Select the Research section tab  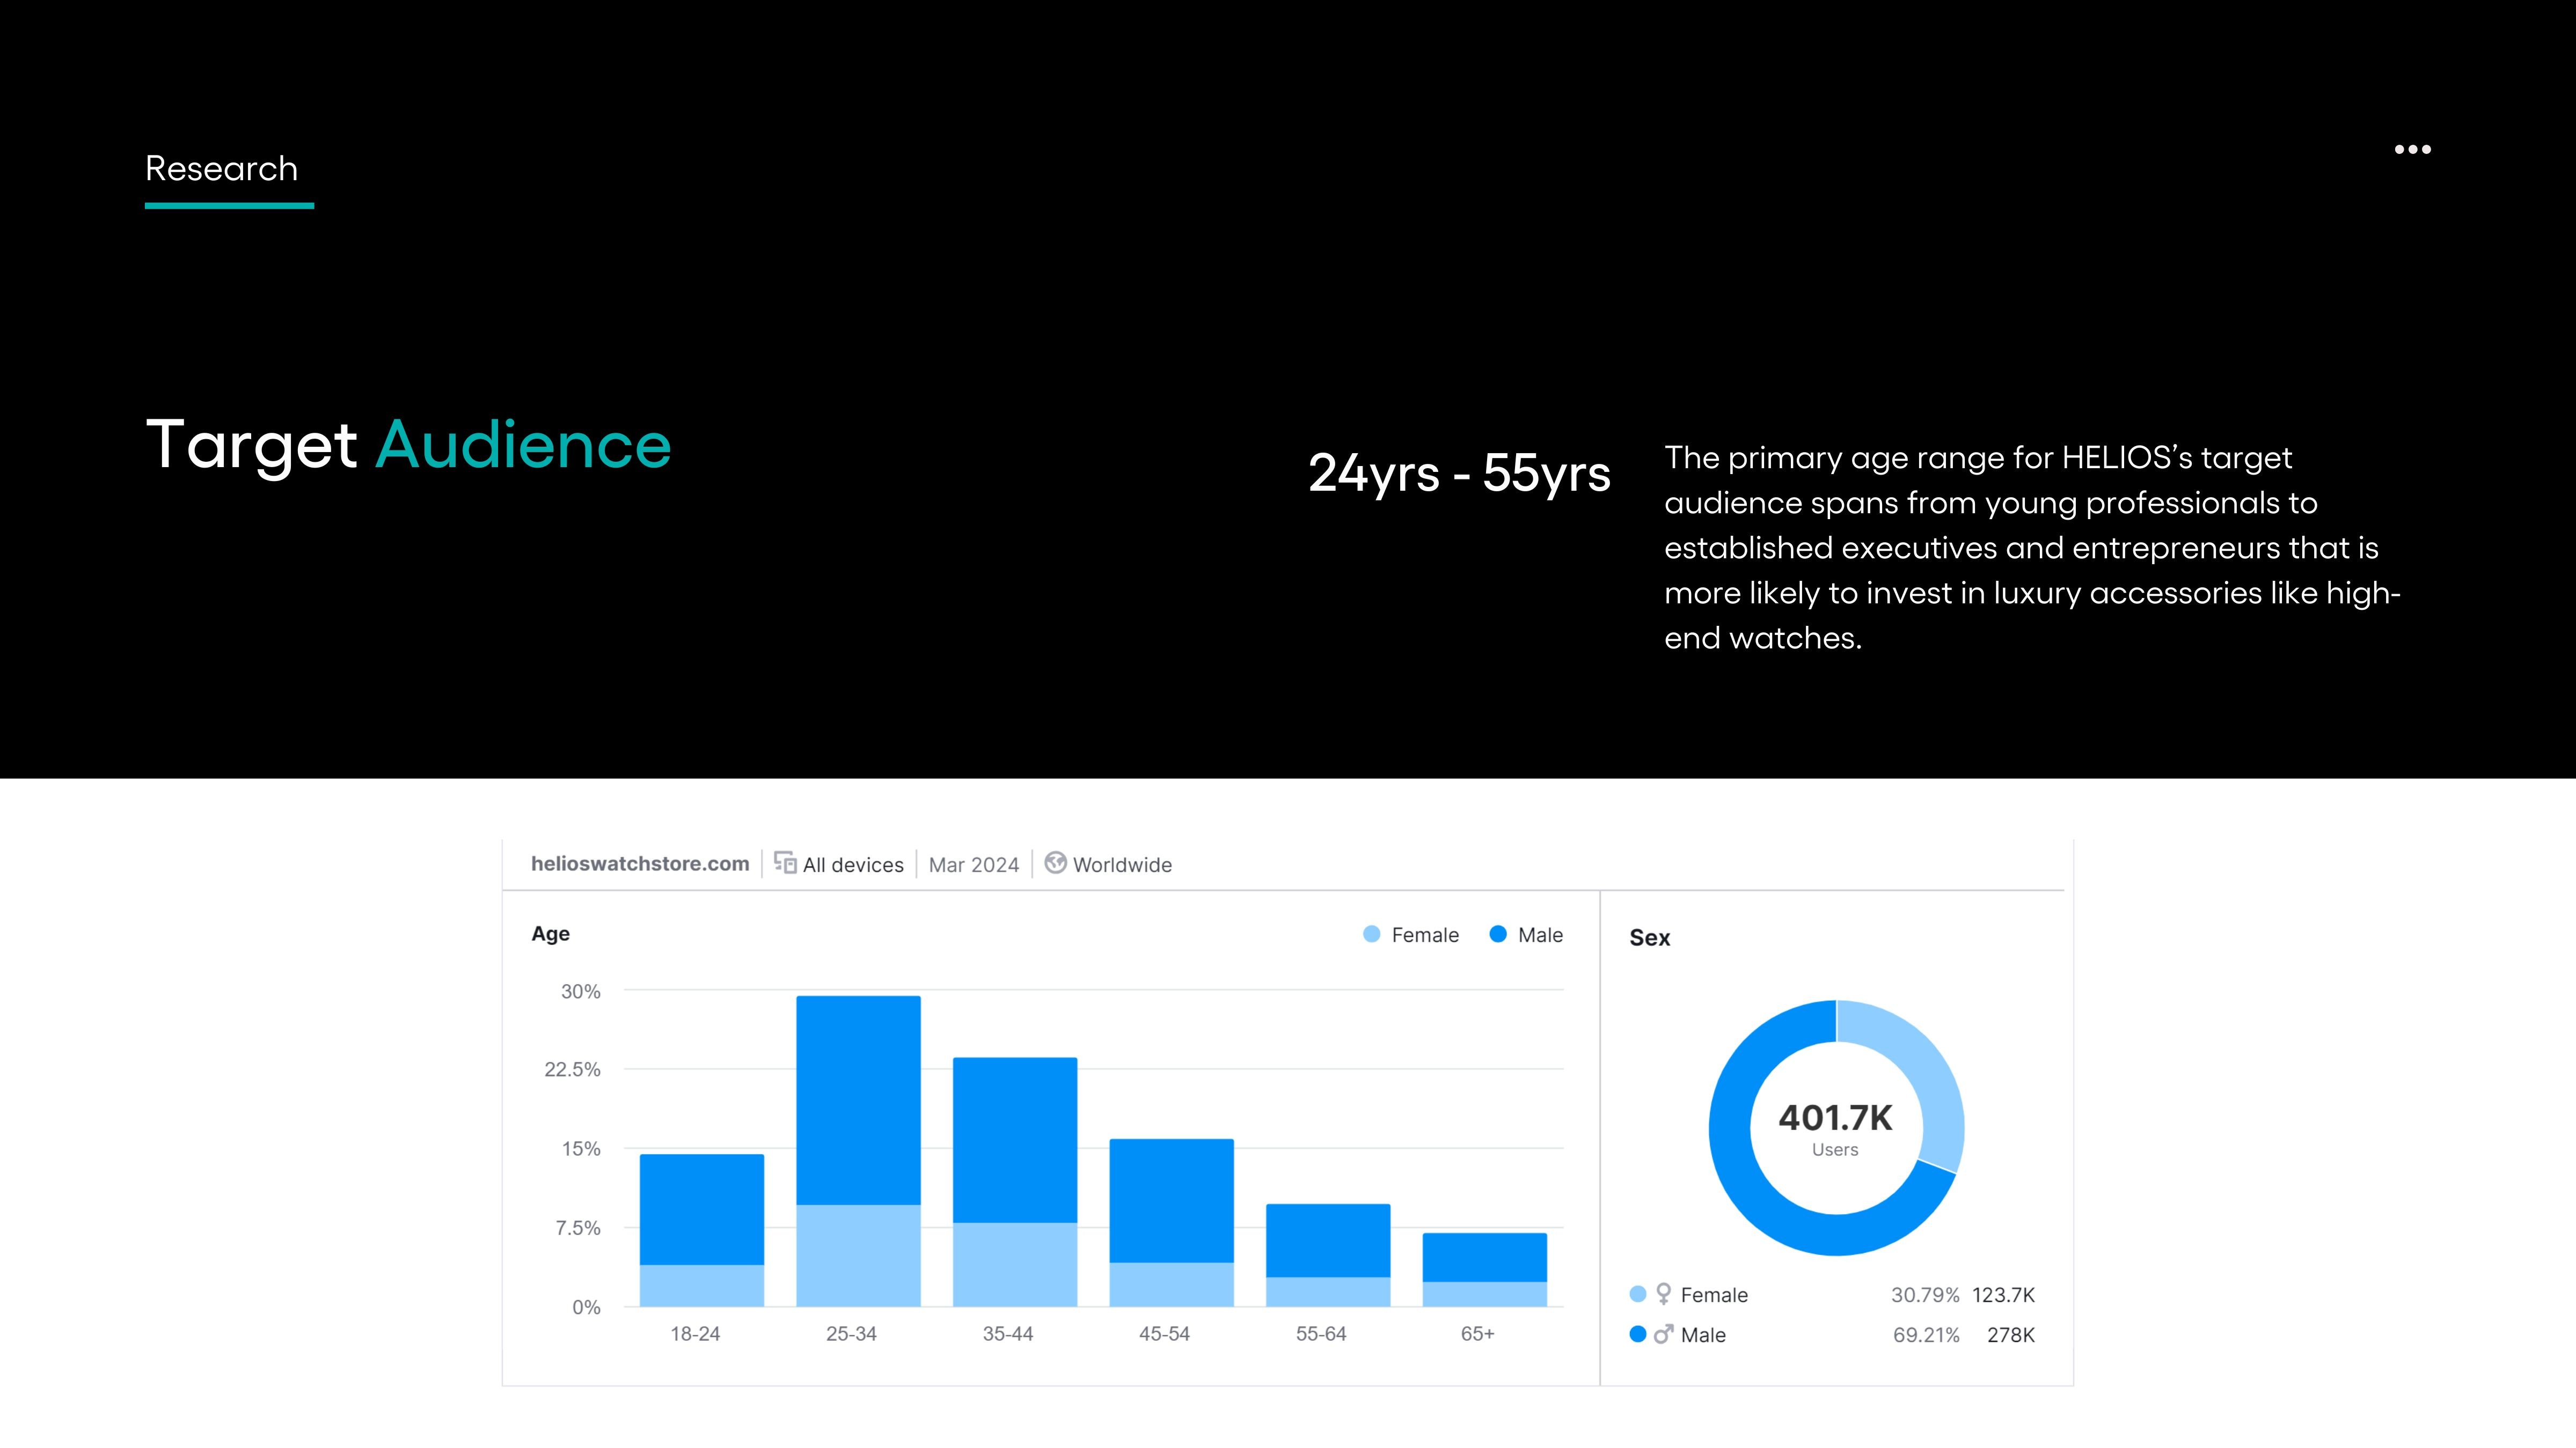point(222,169)
